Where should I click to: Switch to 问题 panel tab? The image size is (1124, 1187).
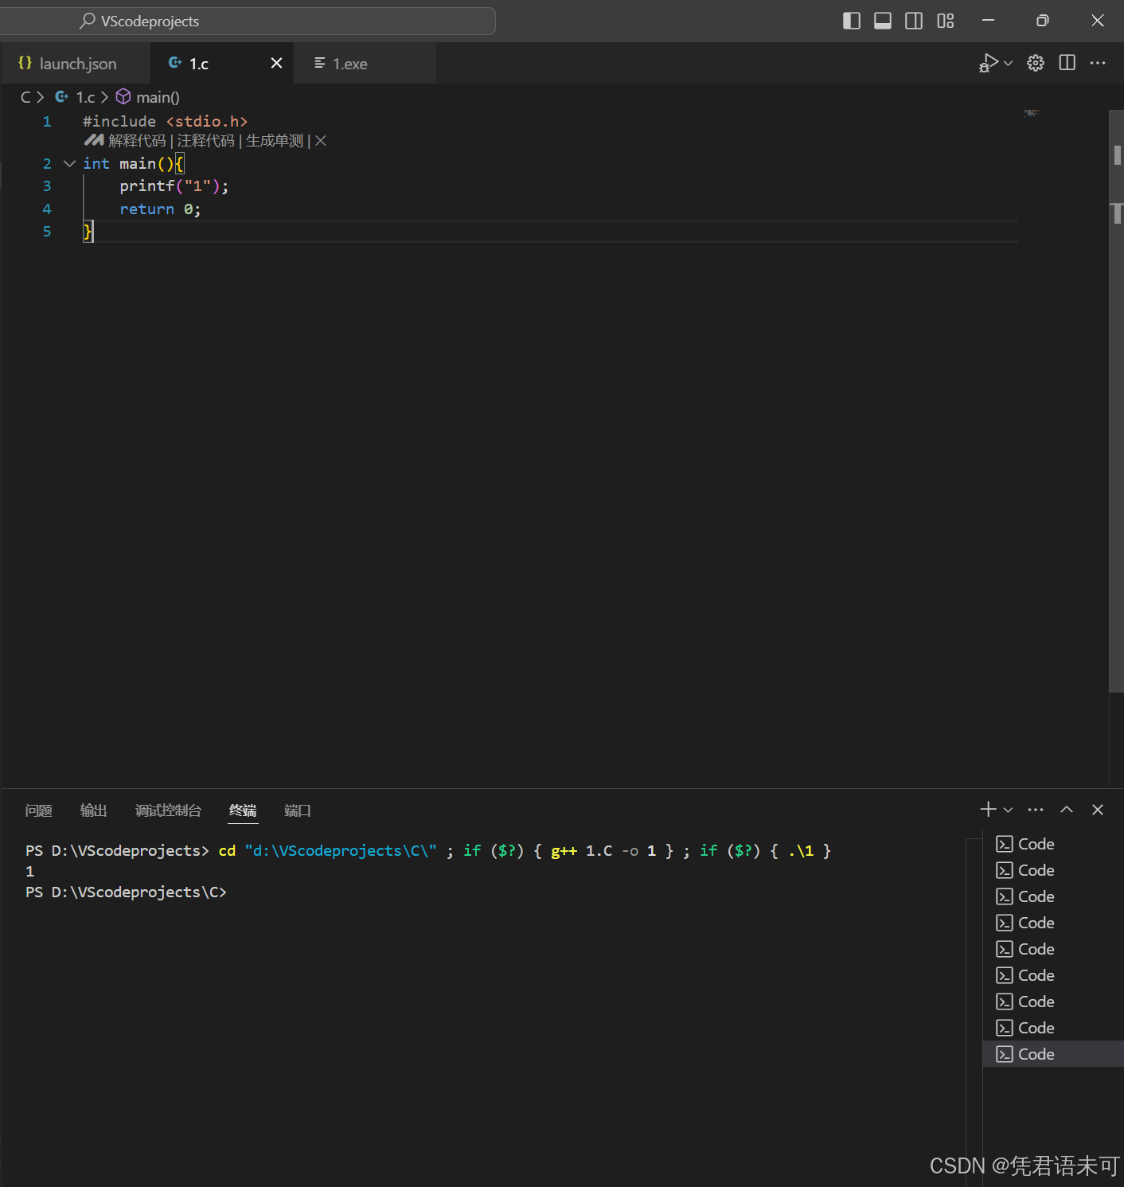point(38,810)
